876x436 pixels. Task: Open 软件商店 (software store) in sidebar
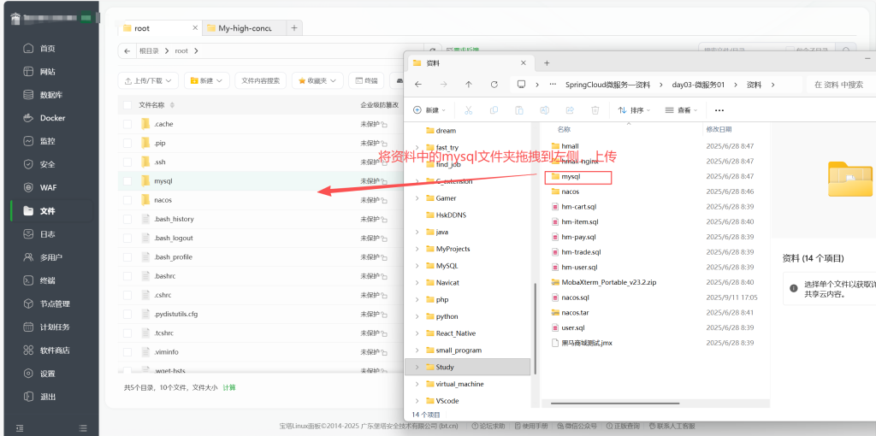click(54, 350)
